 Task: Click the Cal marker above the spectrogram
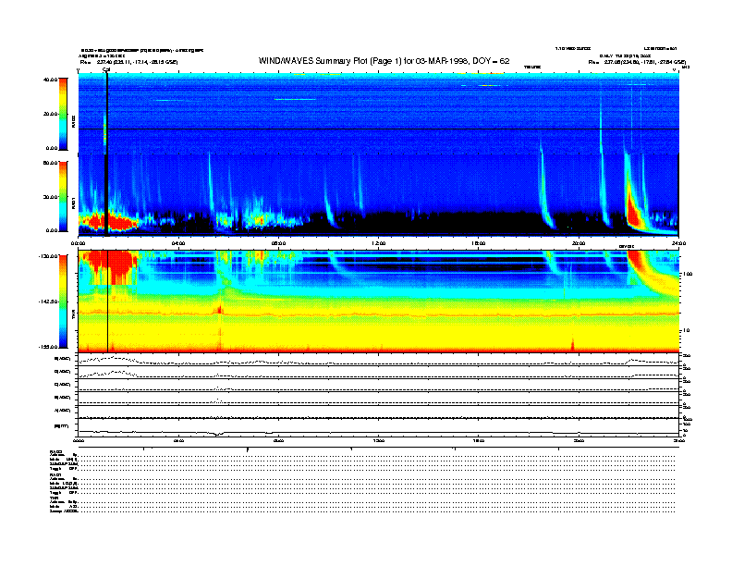pos(106,70)
